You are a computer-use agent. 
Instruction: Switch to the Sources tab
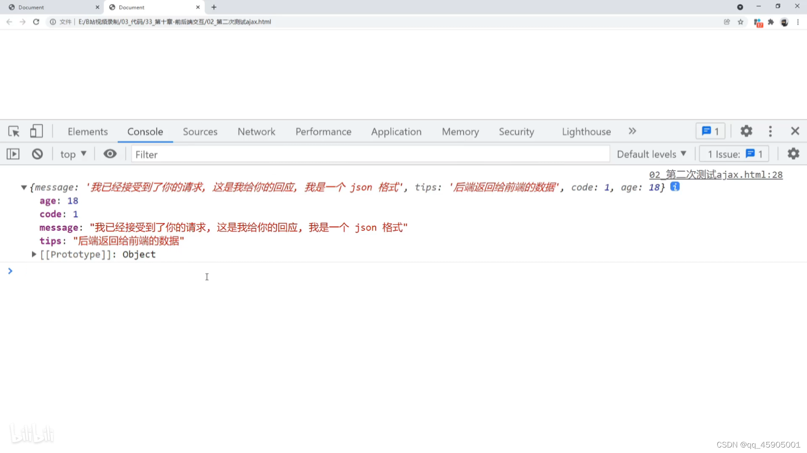tap(200, 132)
